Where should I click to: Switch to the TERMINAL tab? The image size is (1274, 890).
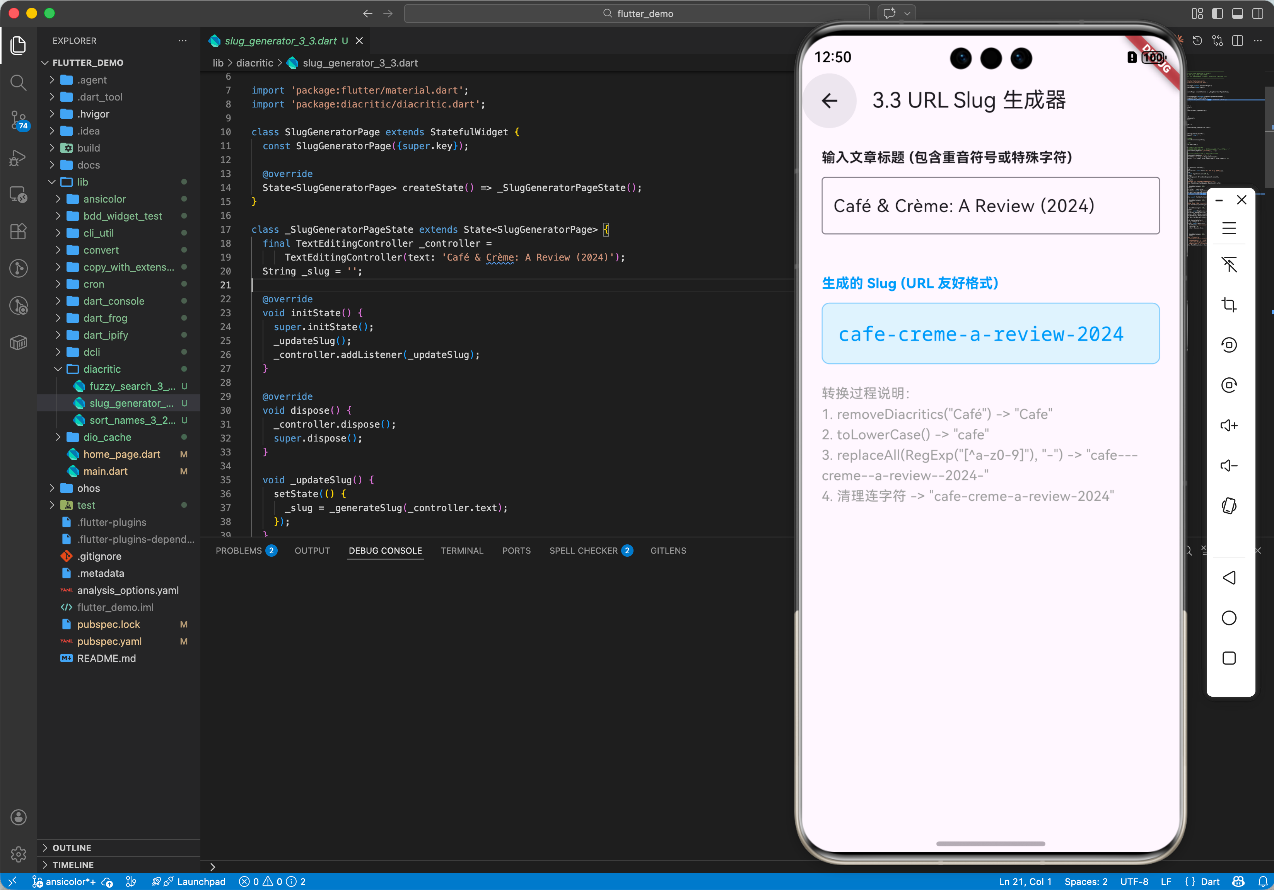coord(462,551)
